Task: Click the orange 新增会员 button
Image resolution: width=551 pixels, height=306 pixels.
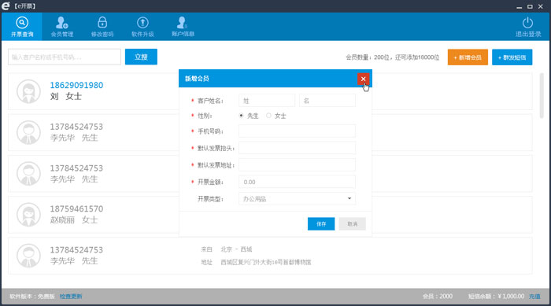Action: pyautogui.click(x=468, y=57)
